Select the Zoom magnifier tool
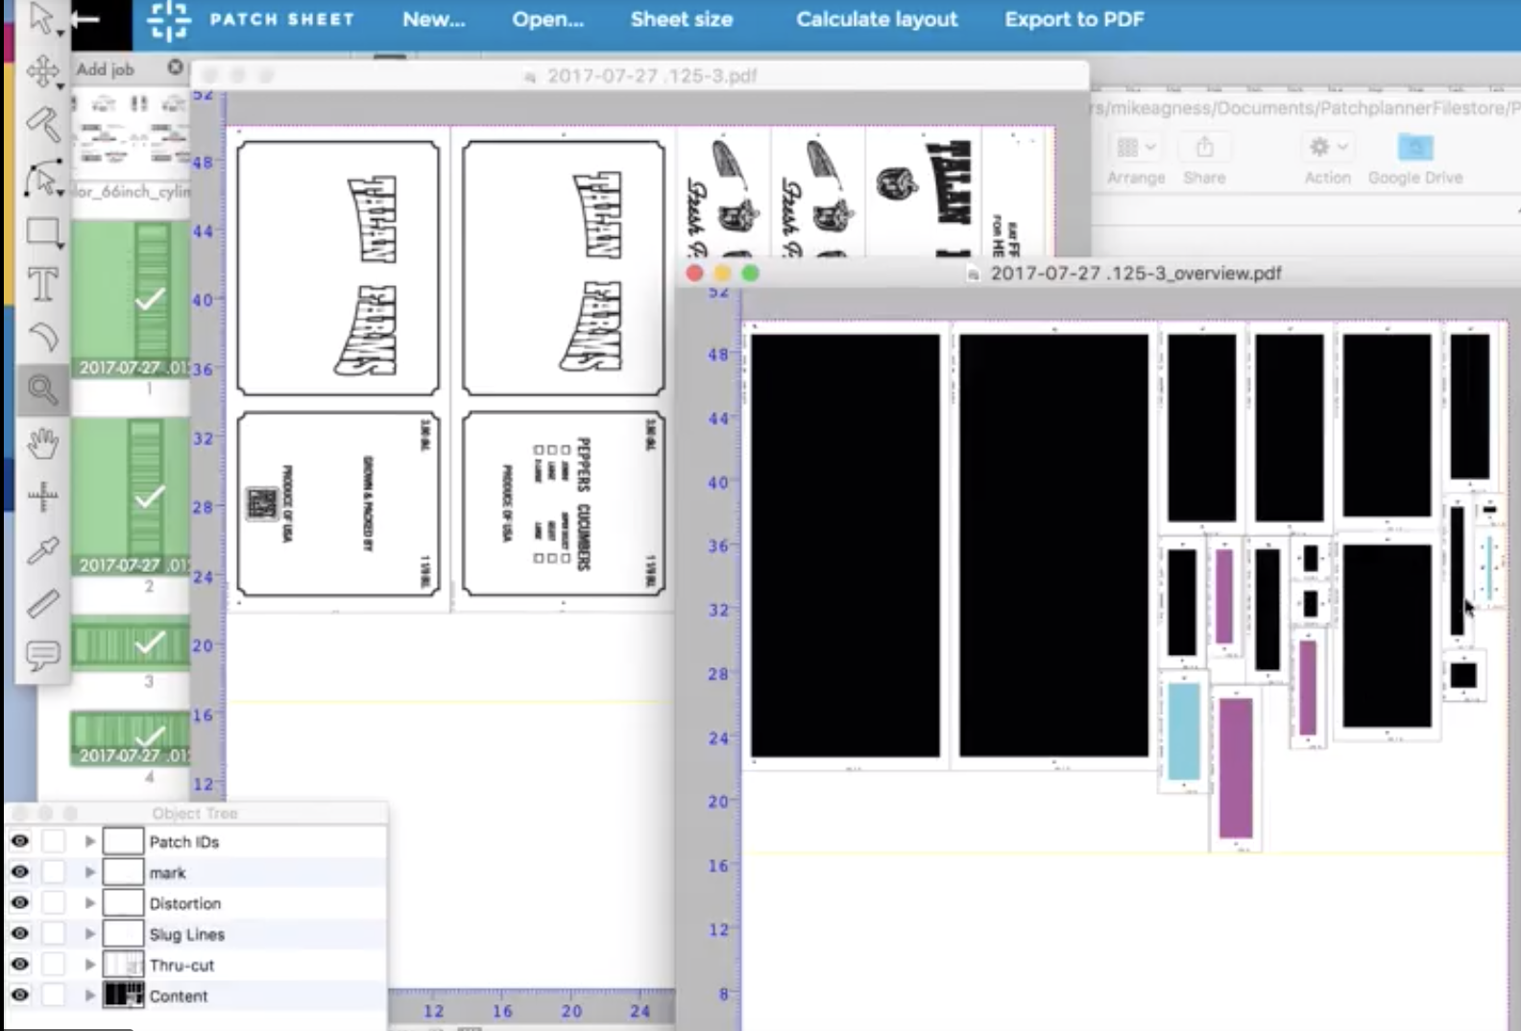This screenshot has width=1521, height=1031. point(42,389)
